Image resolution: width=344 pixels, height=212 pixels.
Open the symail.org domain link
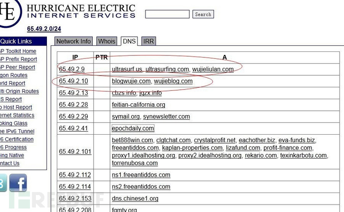click(126, 117)
